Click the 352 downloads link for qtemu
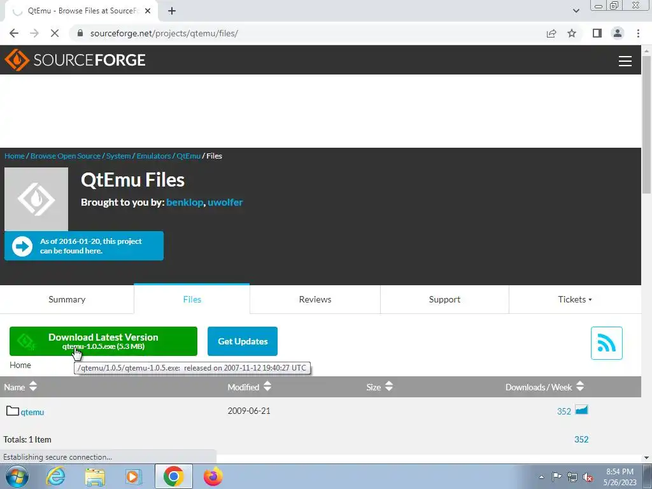Image resolution: width=652 pixels, height=489 pixels. (564, 411)
